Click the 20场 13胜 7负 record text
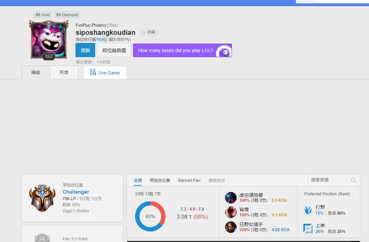 (148, 194)
